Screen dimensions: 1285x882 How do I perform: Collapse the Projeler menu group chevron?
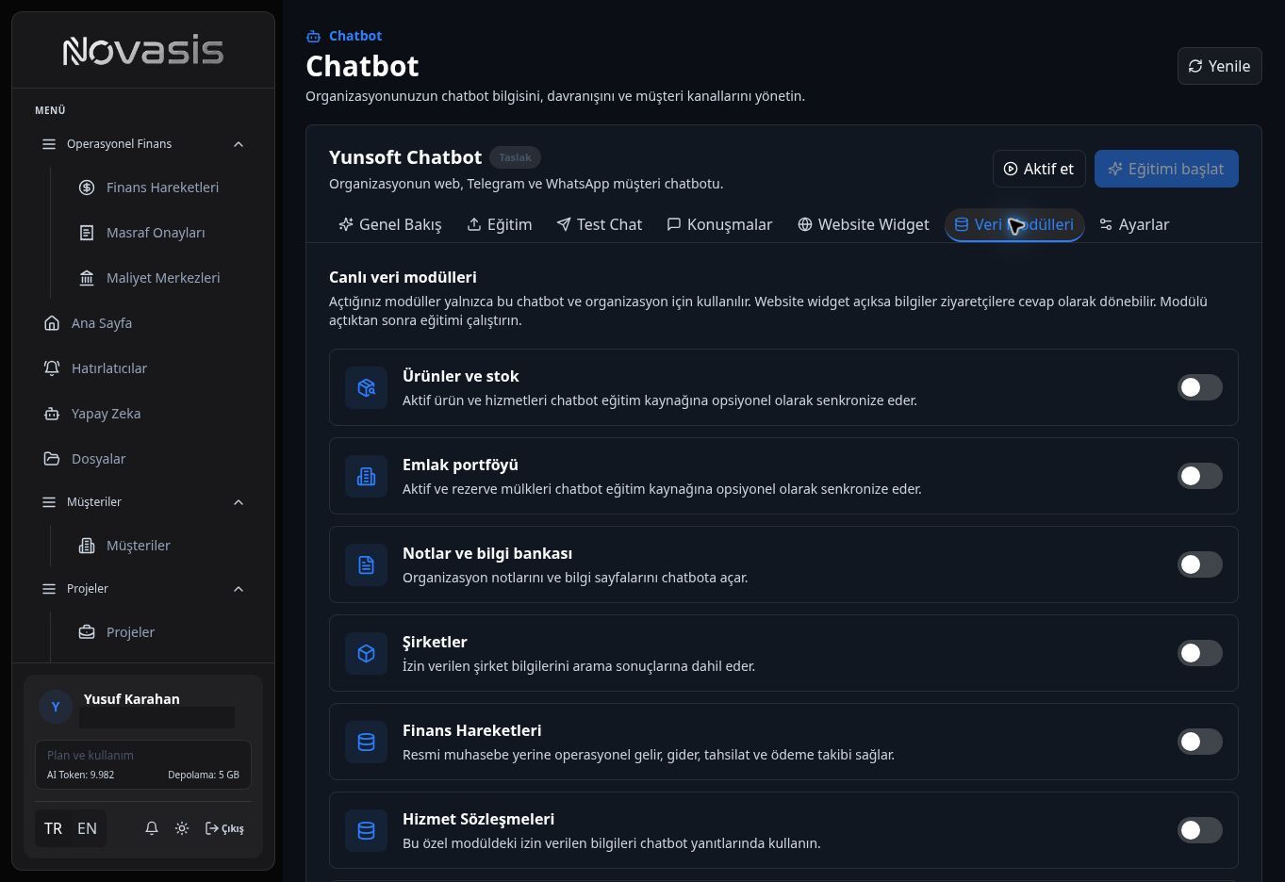click(x=239, y=589)
